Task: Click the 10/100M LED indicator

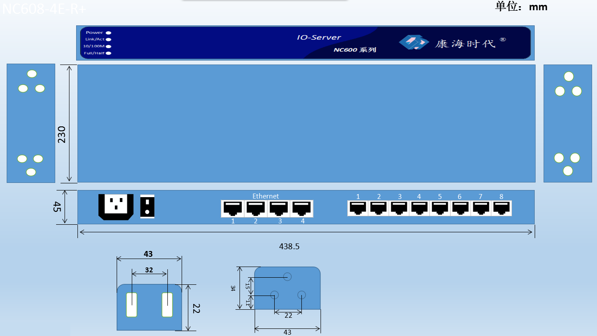Action: point(109,46)
